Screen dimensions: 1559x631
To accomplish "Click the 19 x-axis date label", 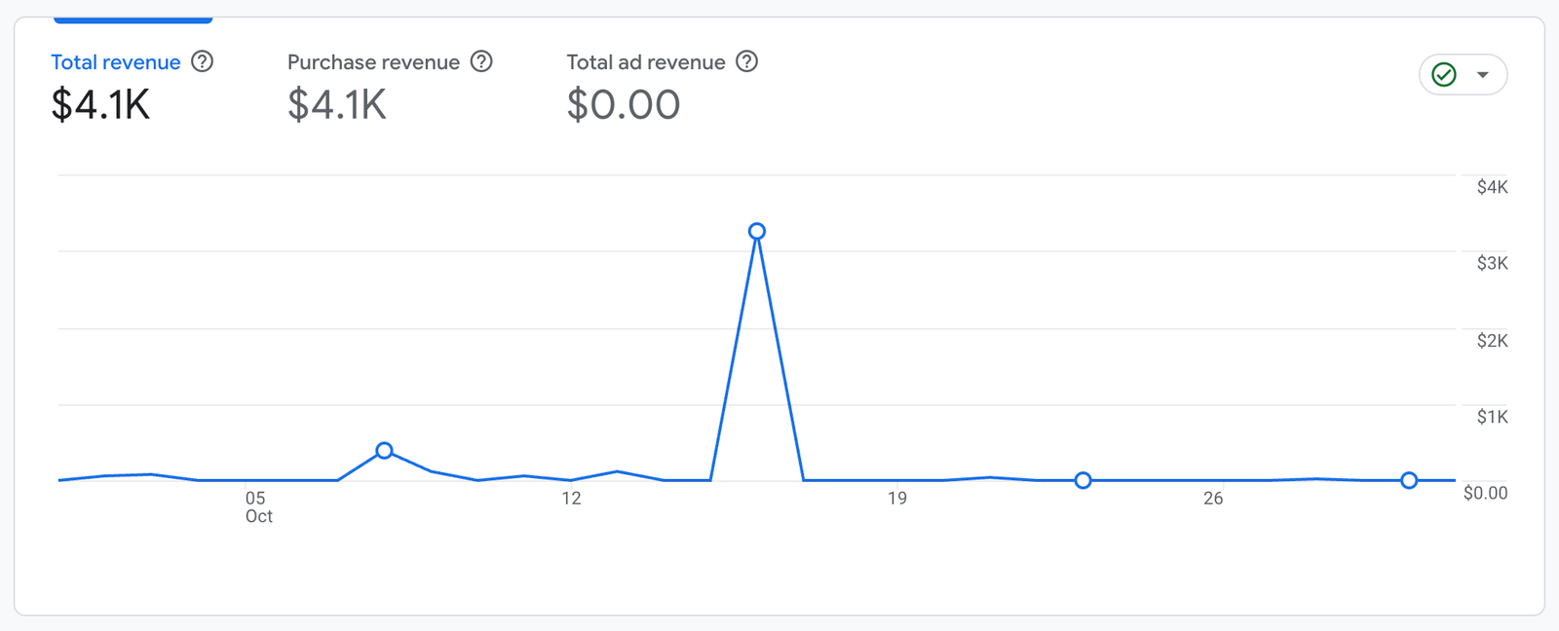I will pyautogui.click(x=896, y=499).
